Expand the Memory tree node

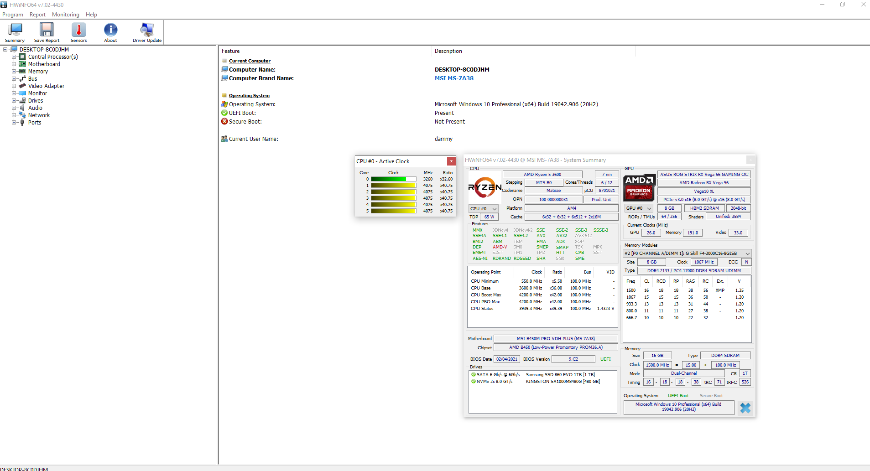pyautogui.click(x=14, y=72)
